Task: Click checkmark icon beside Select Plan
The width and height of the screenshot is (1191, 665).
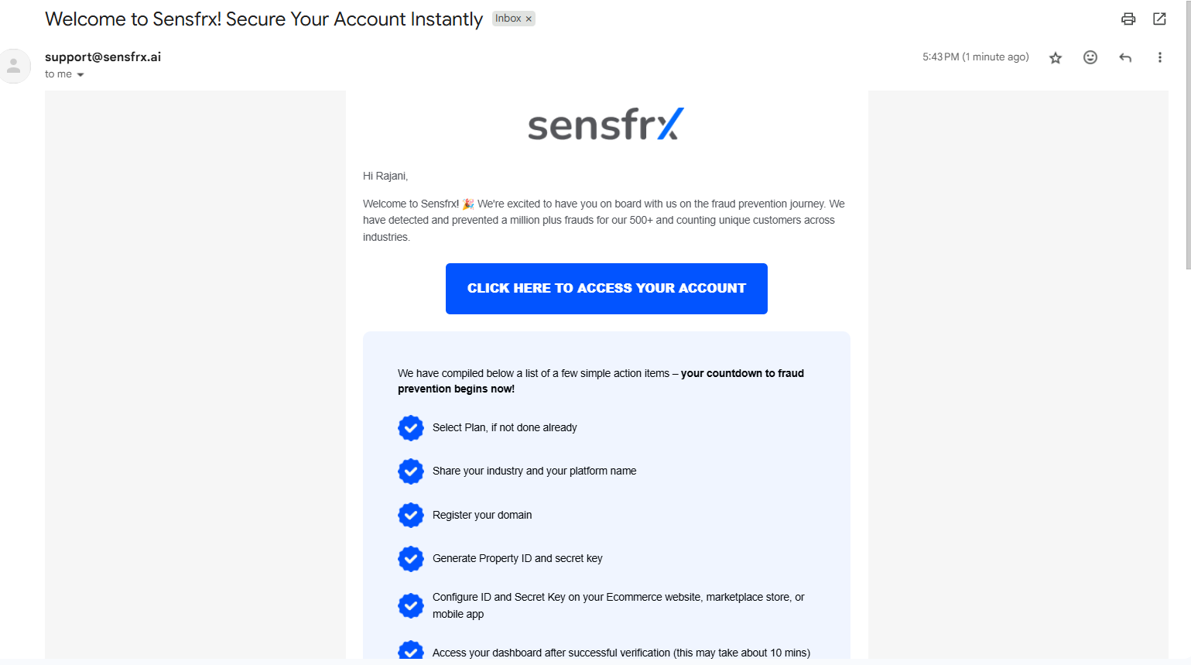Action: pos(411,427)
